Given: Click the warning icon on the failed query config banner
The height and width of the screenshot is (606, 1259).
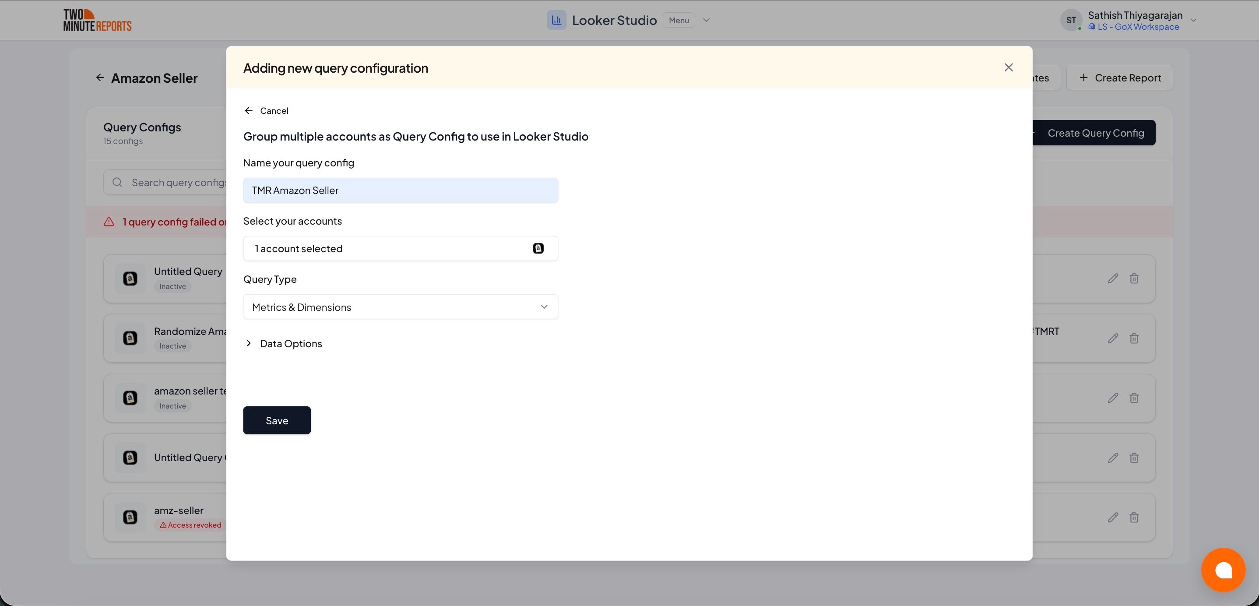Looking at the screenshot, I should coord(109,222).
